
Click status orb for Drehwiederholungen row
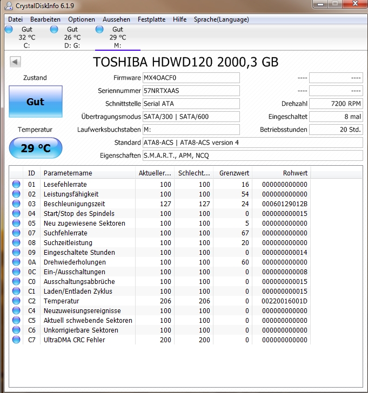16,262
